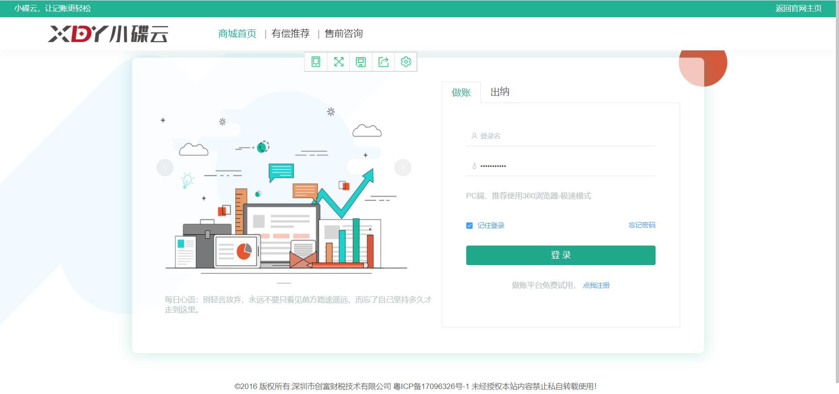Click the carousel slide indicator dash

(x=284, y=283)
